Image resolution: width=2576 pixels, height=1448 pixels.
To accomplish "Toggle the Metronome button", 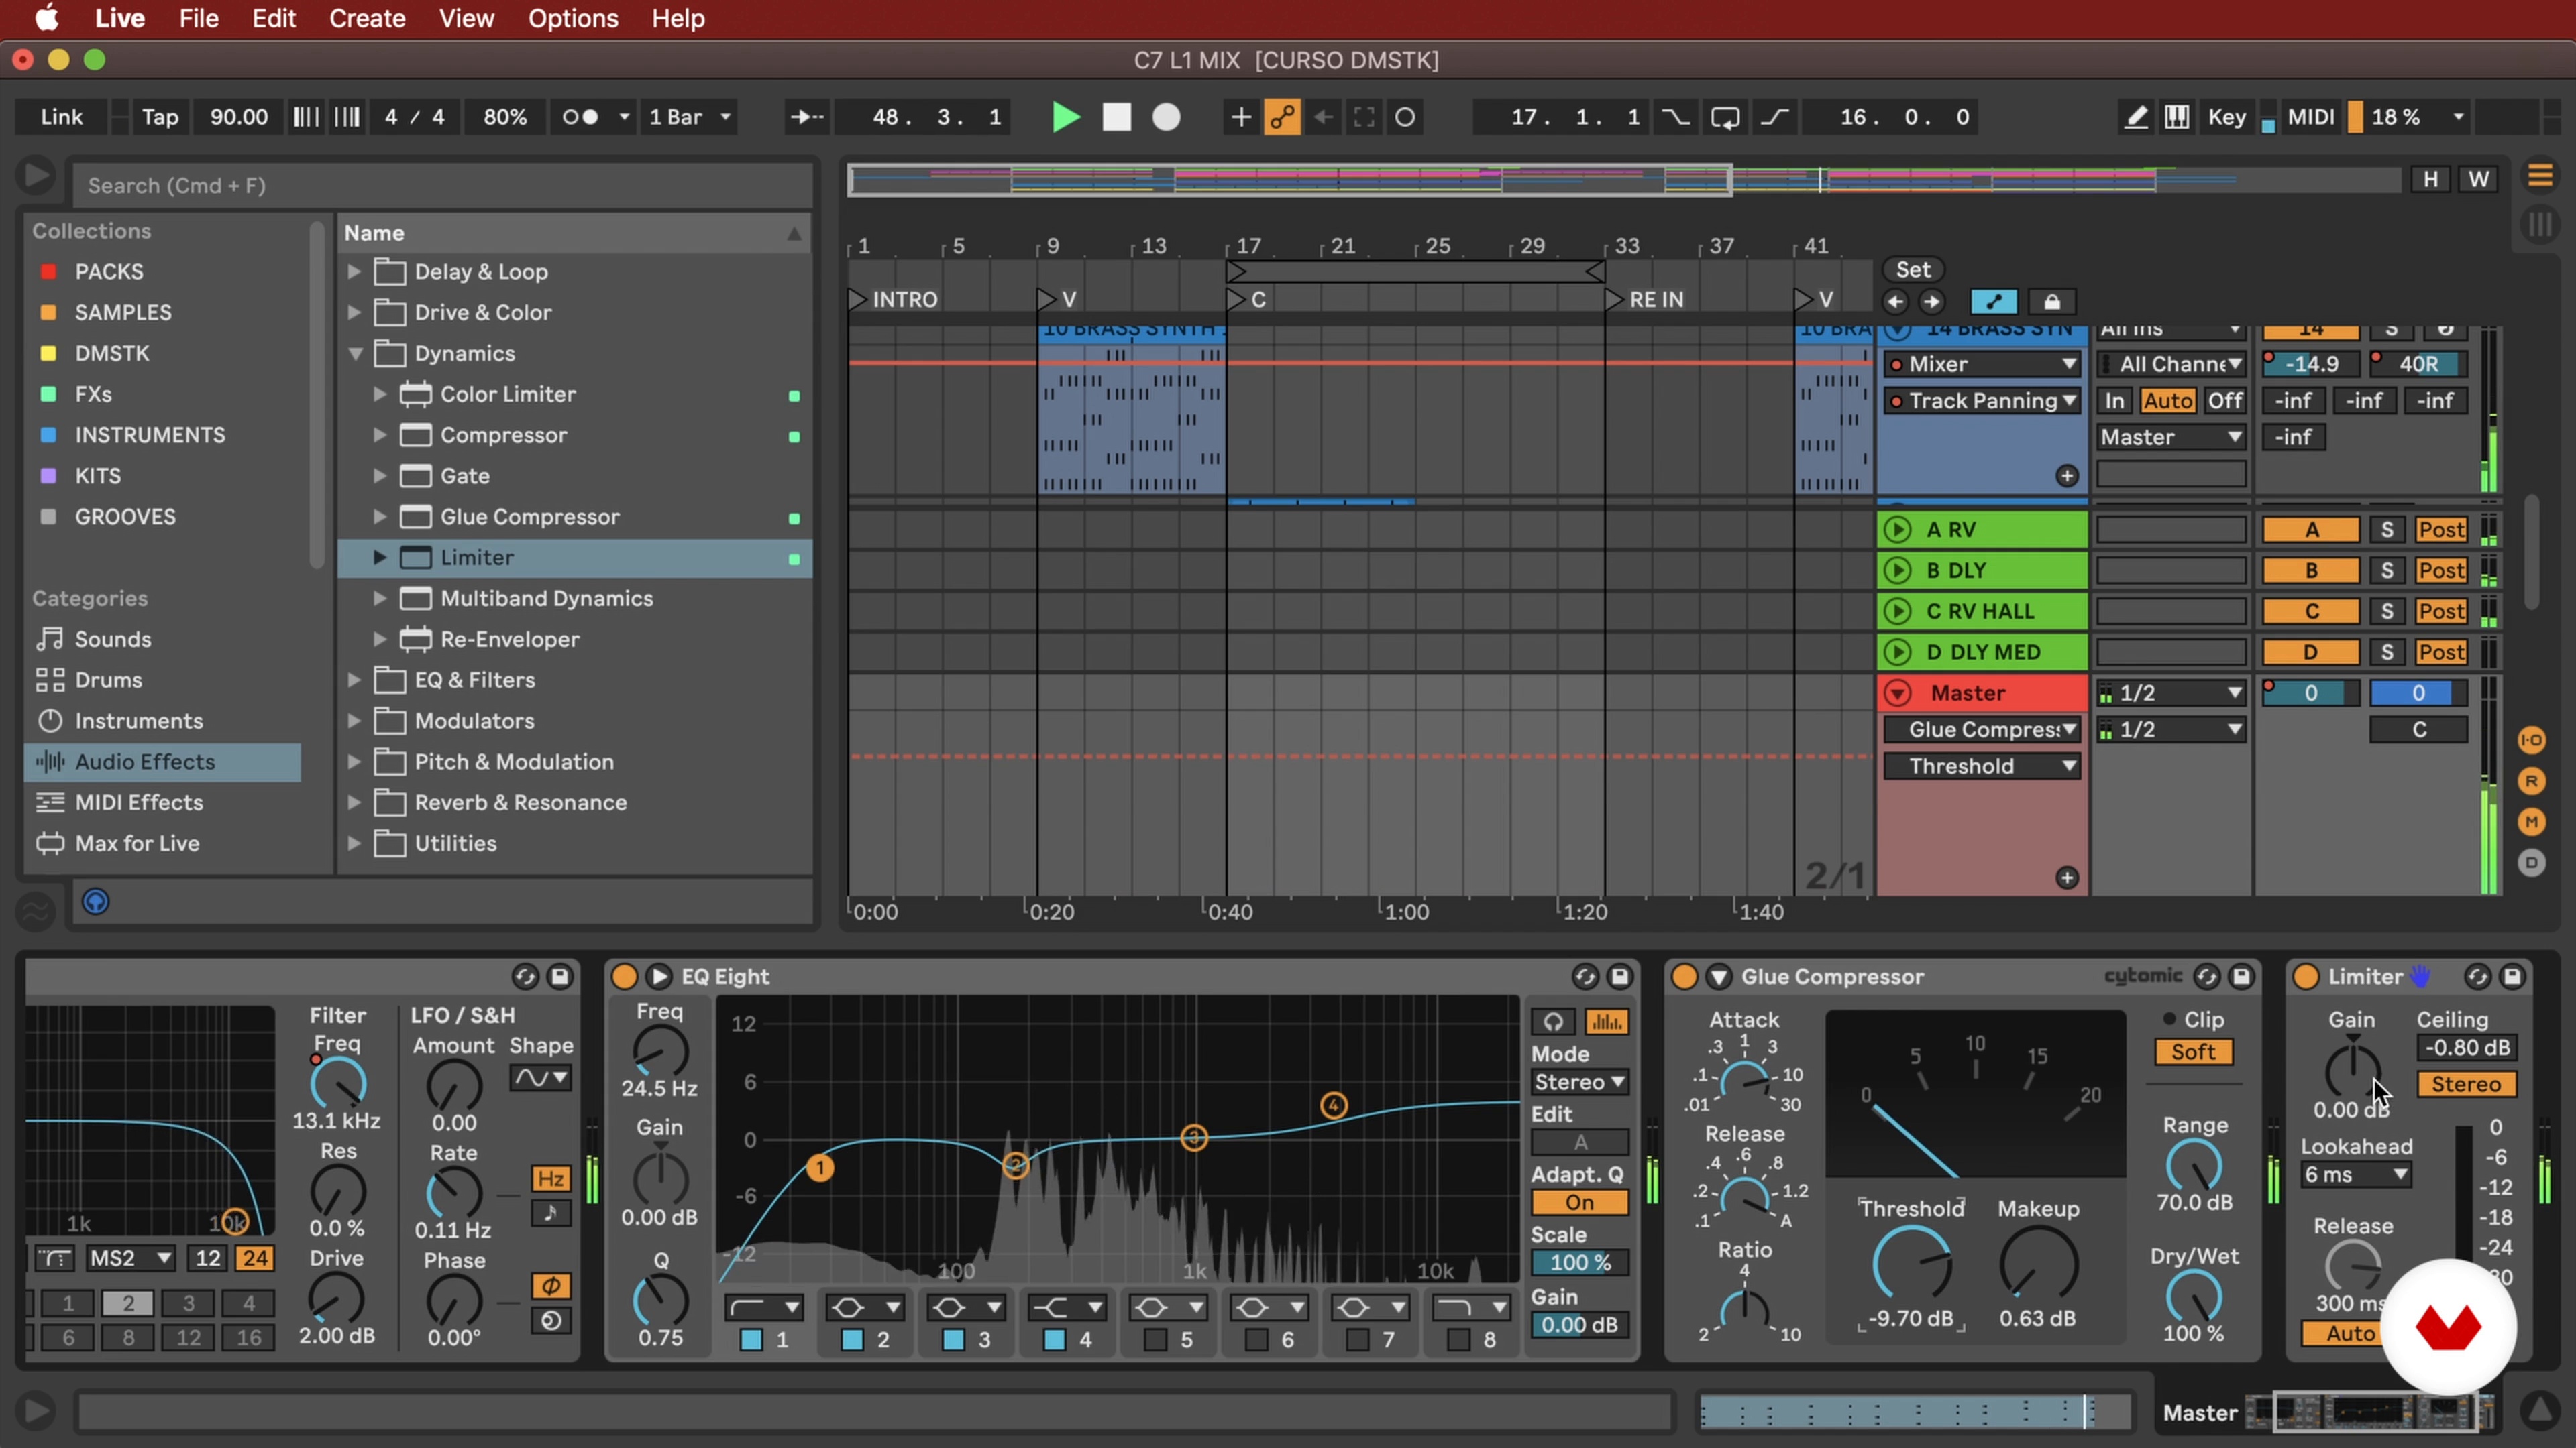I will coord(581,117).
